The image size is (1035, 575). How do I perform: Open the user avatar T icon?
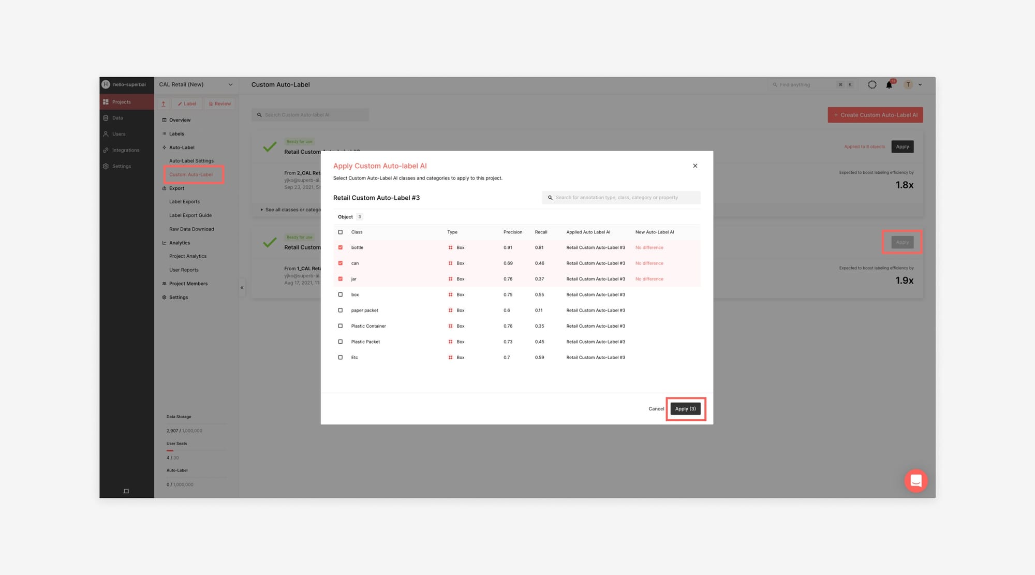(908, 84)
